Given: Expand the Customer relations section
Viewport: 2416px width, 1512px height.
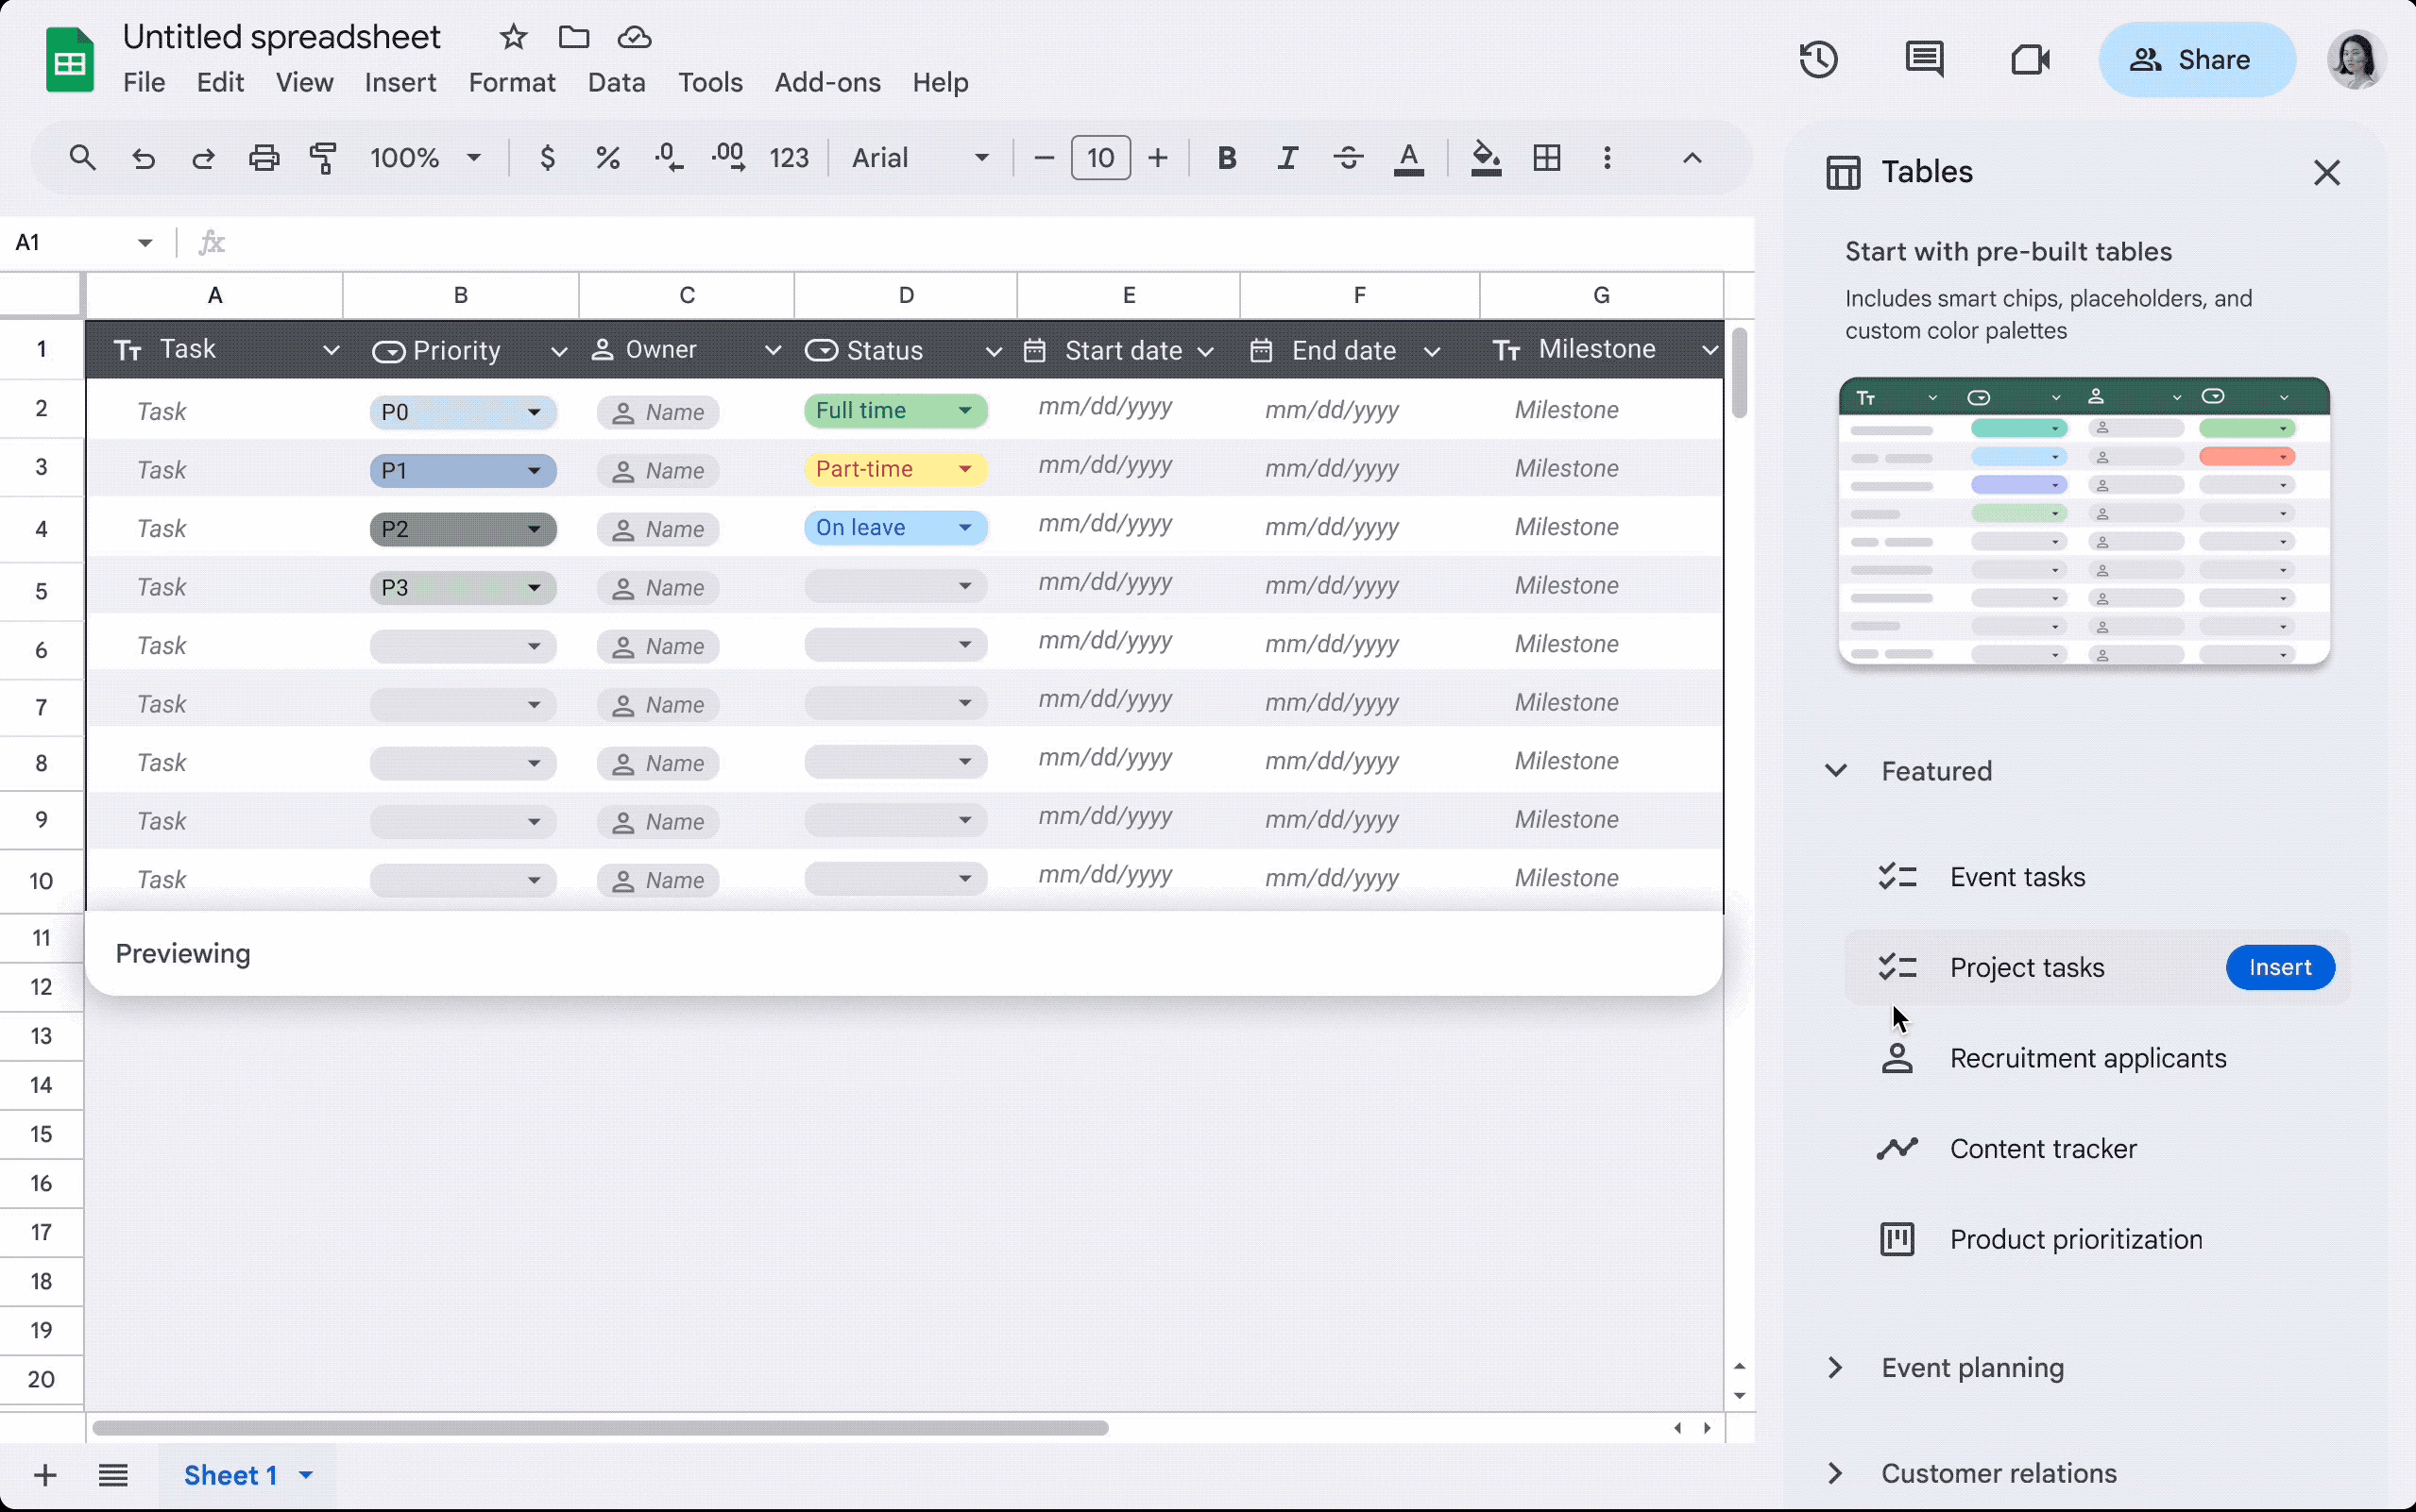Looking at the screenshot, I should 1836,1473.
